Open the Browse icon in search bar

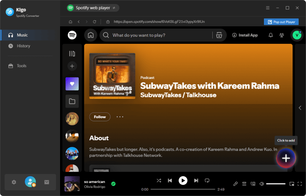pyautogui.click(x=219, y=35)
